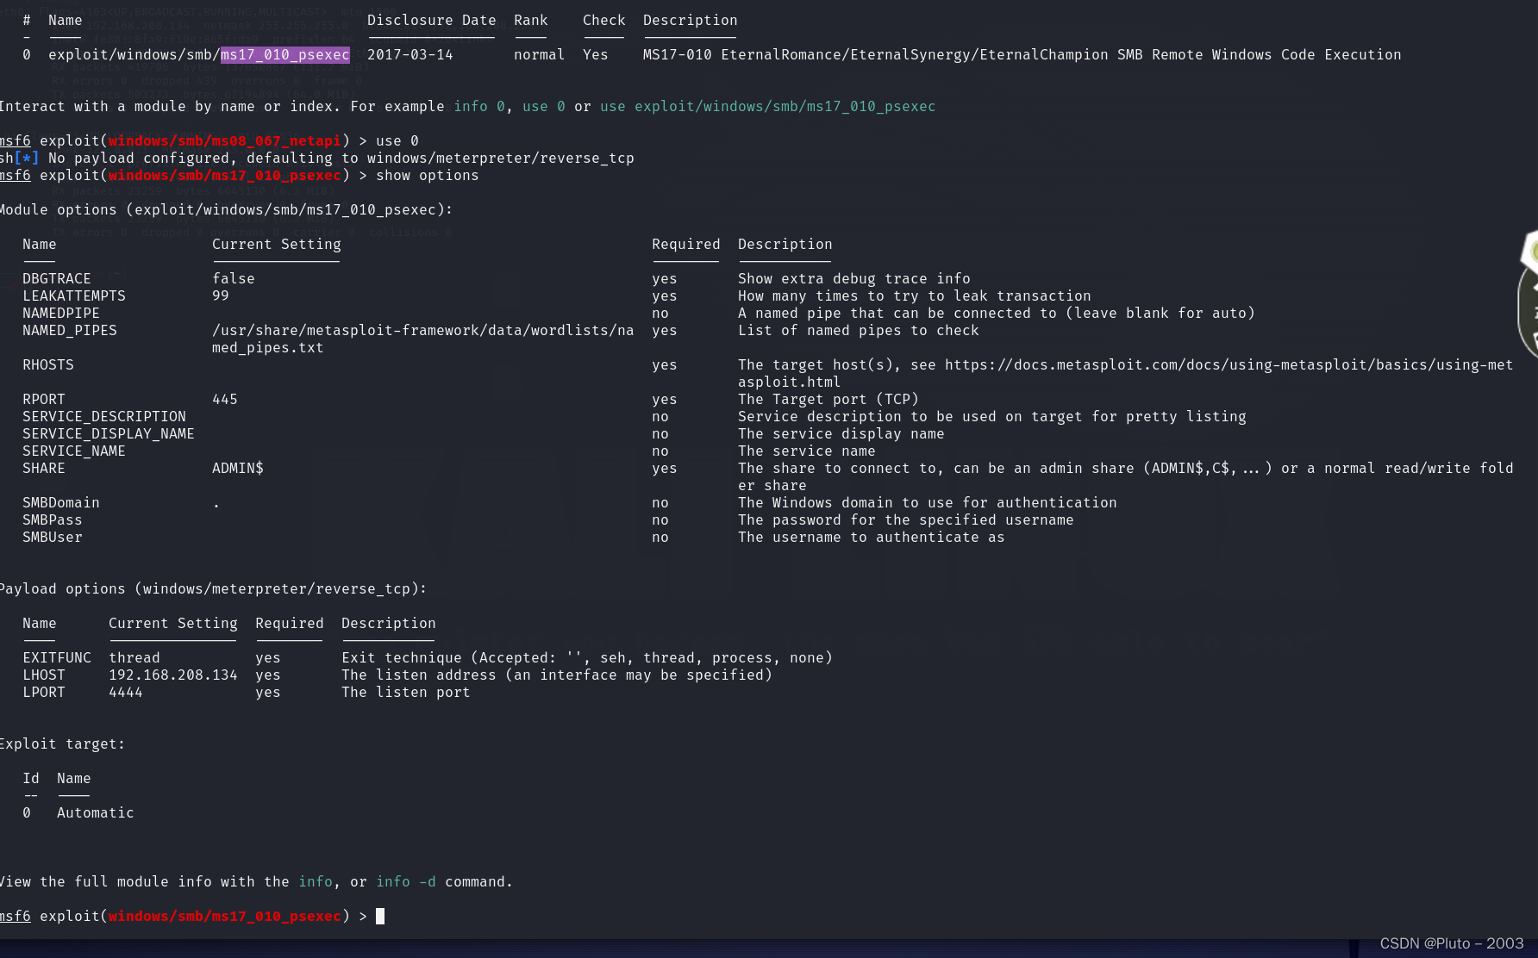Screen dimensions: 1538x958
Task: Click the EXITFUNC payload option
Action: pos(57,658)
